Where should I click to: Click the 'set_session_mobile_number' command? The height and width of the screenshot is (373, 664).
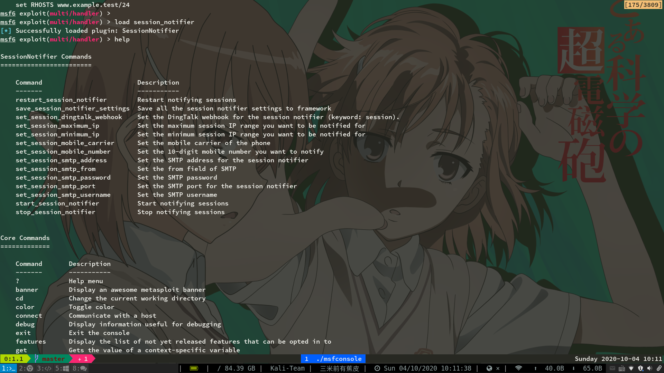[x=63, y=152]
